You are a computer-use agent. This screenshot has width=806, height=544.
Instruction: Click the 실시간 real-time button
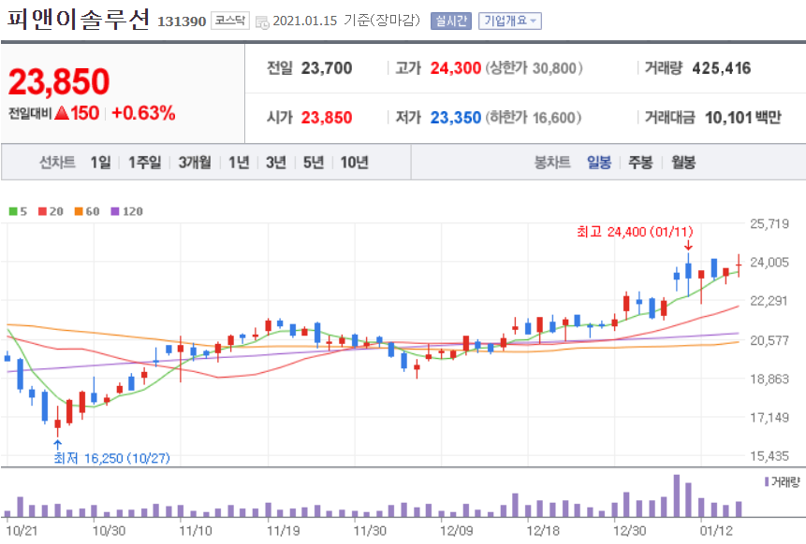click(x=451, y=21)
